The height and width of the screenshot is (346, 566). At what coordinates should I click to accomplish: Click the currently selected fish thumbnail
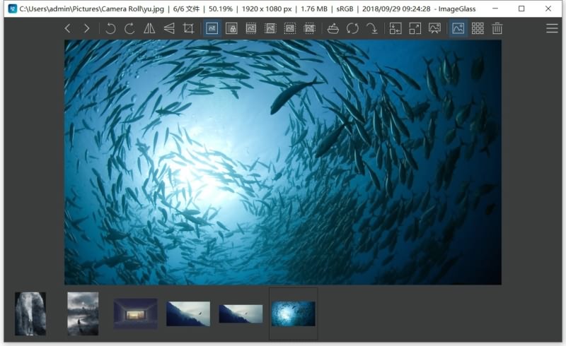tap(293, 314)
